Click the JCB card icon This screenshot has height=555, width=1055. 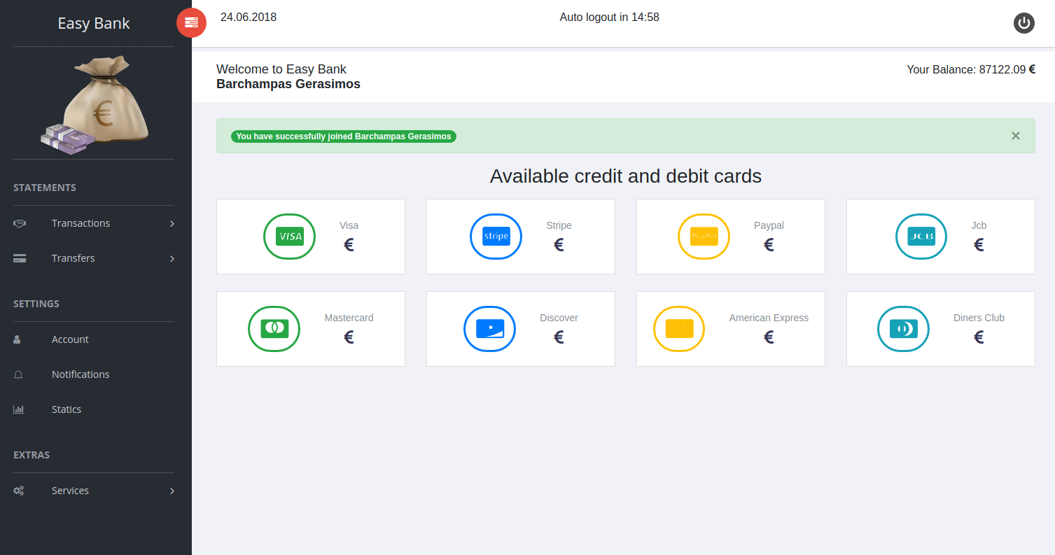[x=921, y=237]
